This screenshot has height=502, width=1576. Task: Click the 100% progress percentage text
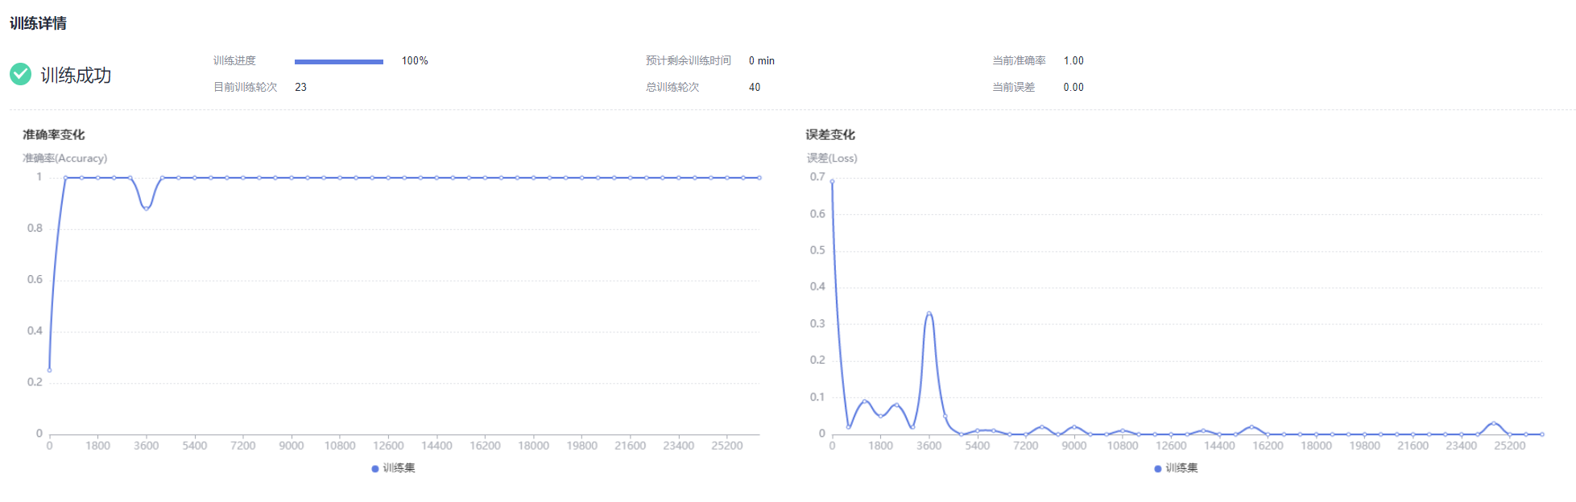point(415,61)
